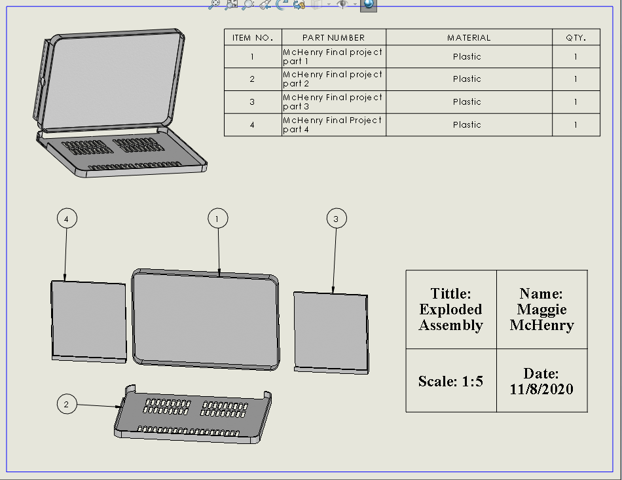This screenshot has width=622, height=480.
Task: Expand the Hide/Show Items dropdown arrow
Action: coord(354,5)
